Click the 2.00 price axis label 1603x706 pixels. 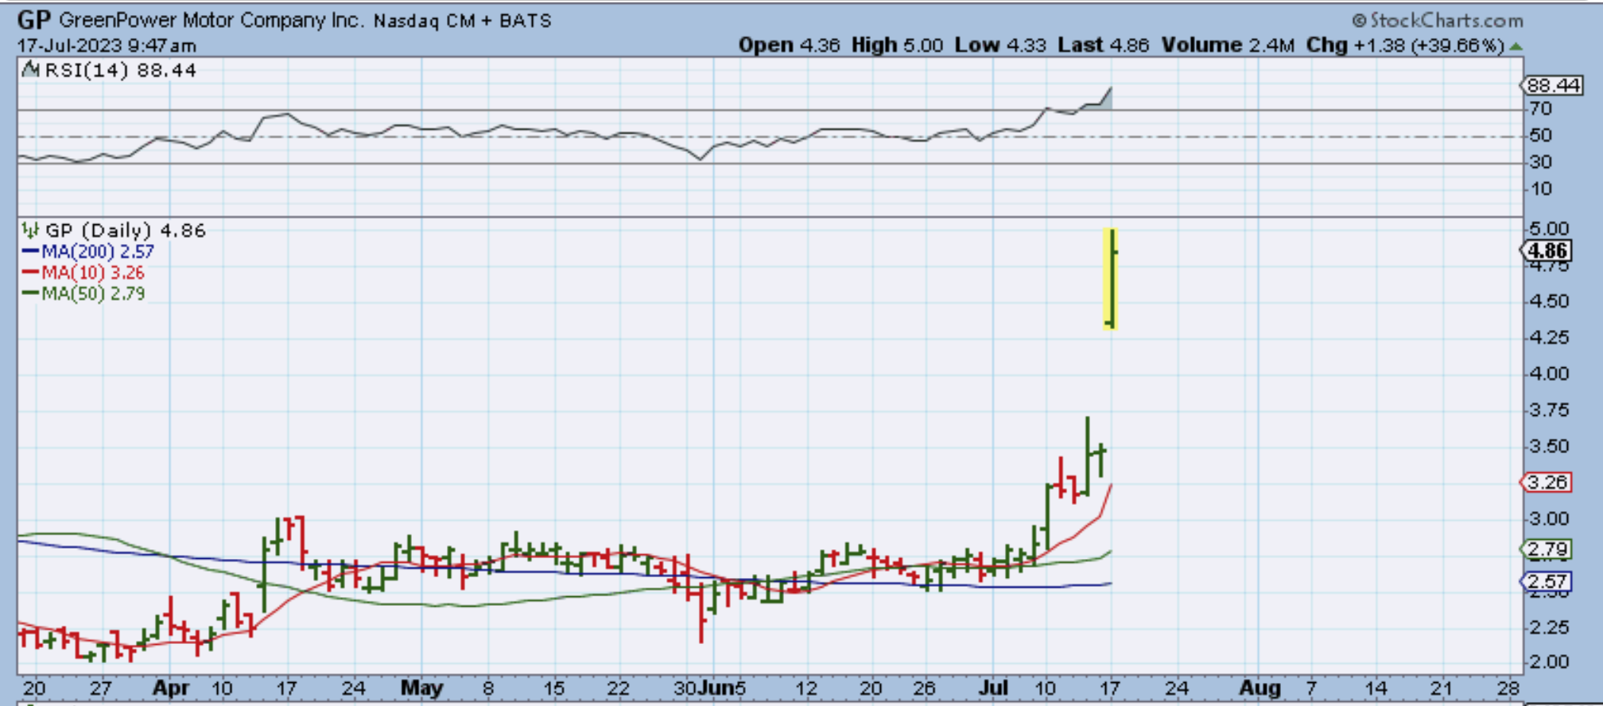click(x=1549, y=662)
